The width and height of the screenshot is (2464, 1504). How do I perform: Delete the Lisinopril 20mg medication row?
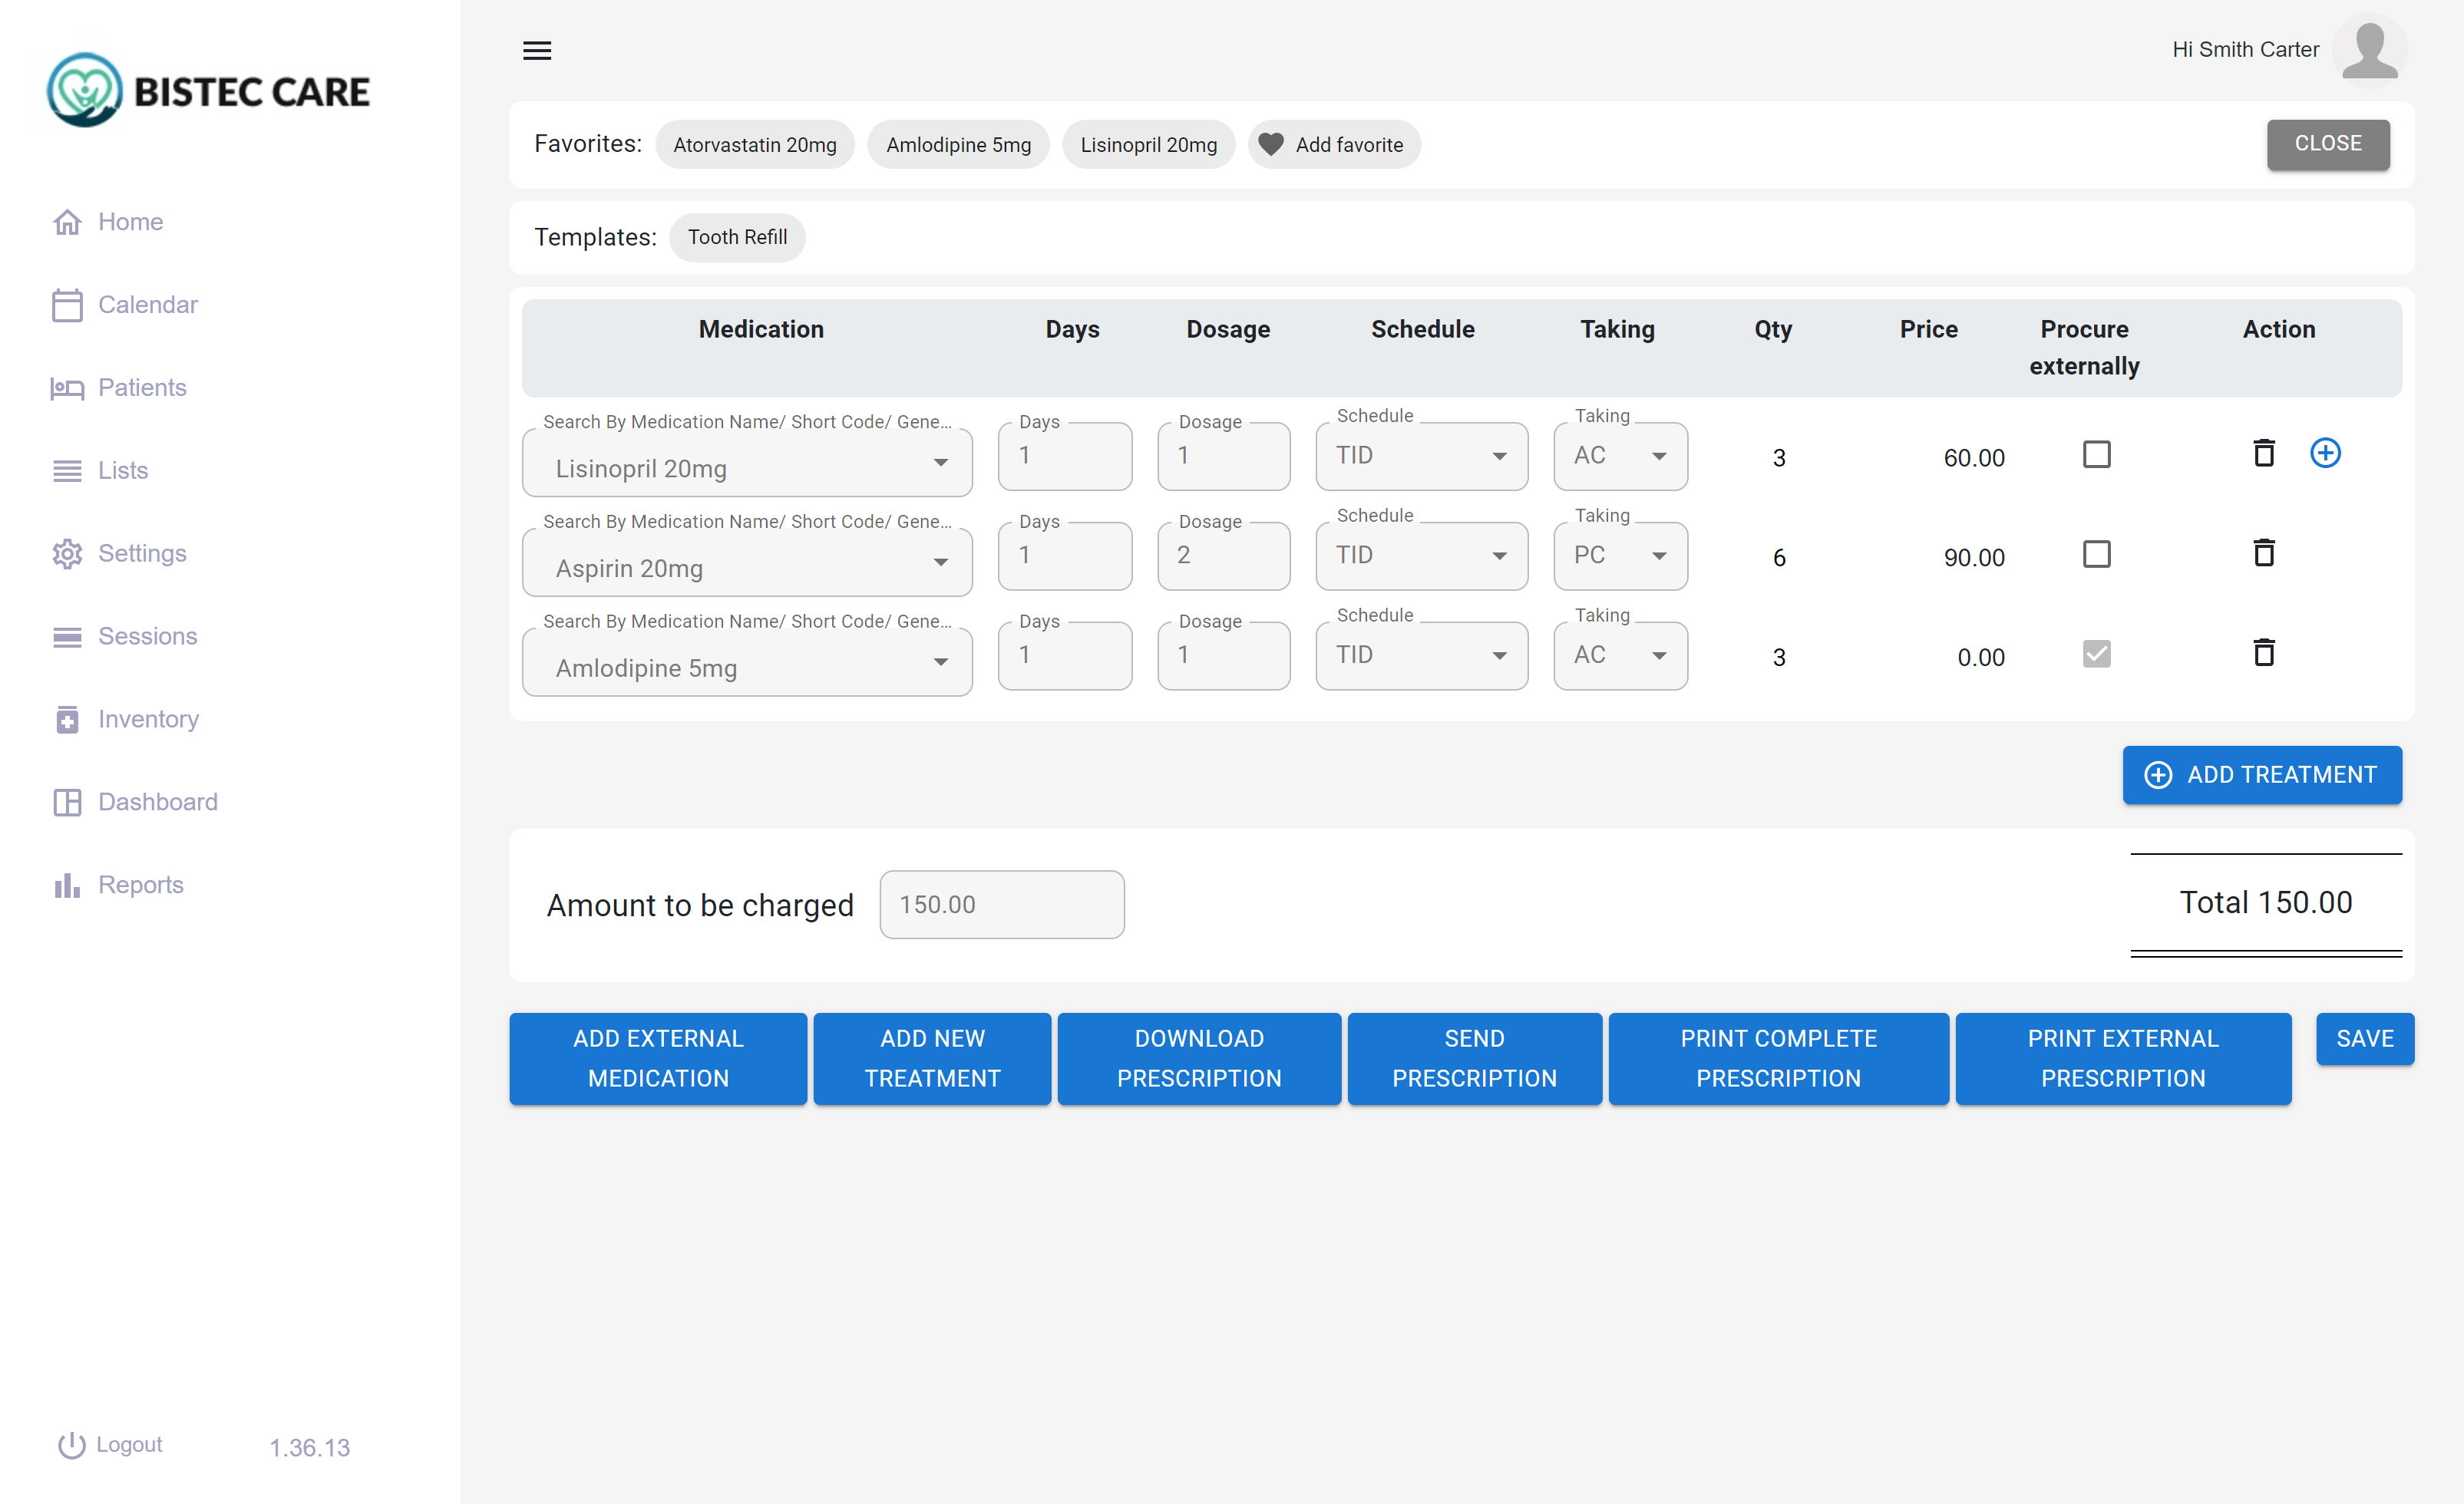point(2263,454)
